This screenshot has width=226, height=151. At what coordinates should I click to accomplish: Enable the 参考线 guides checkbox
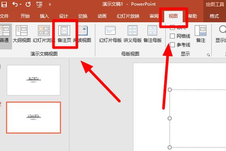172,45
